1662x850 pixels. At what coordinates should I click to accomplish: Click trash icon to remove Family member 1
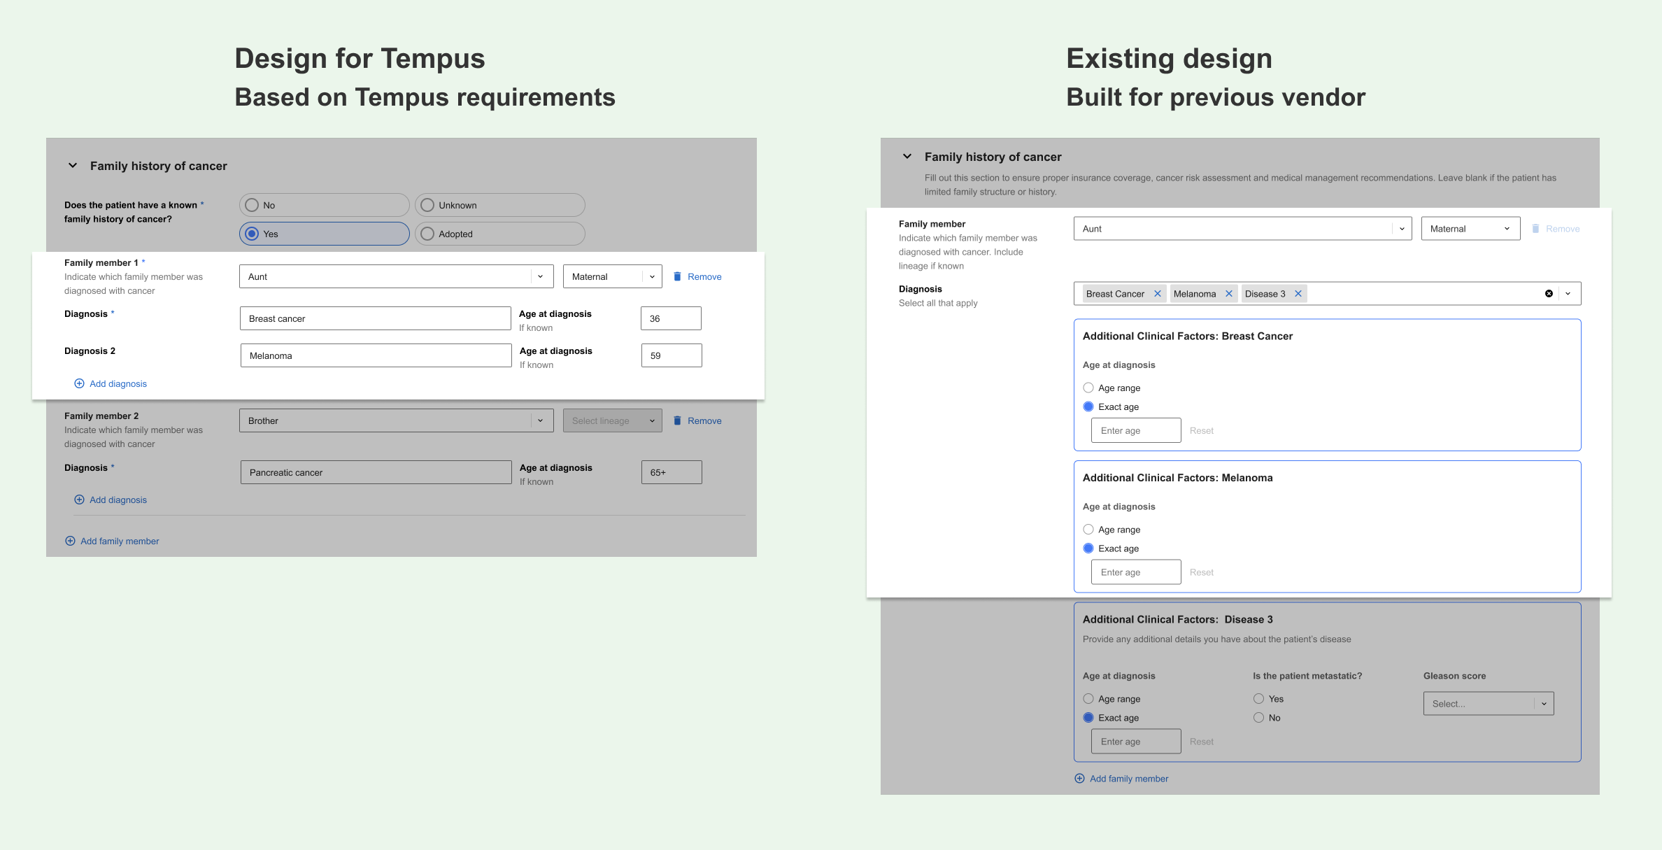677,276
